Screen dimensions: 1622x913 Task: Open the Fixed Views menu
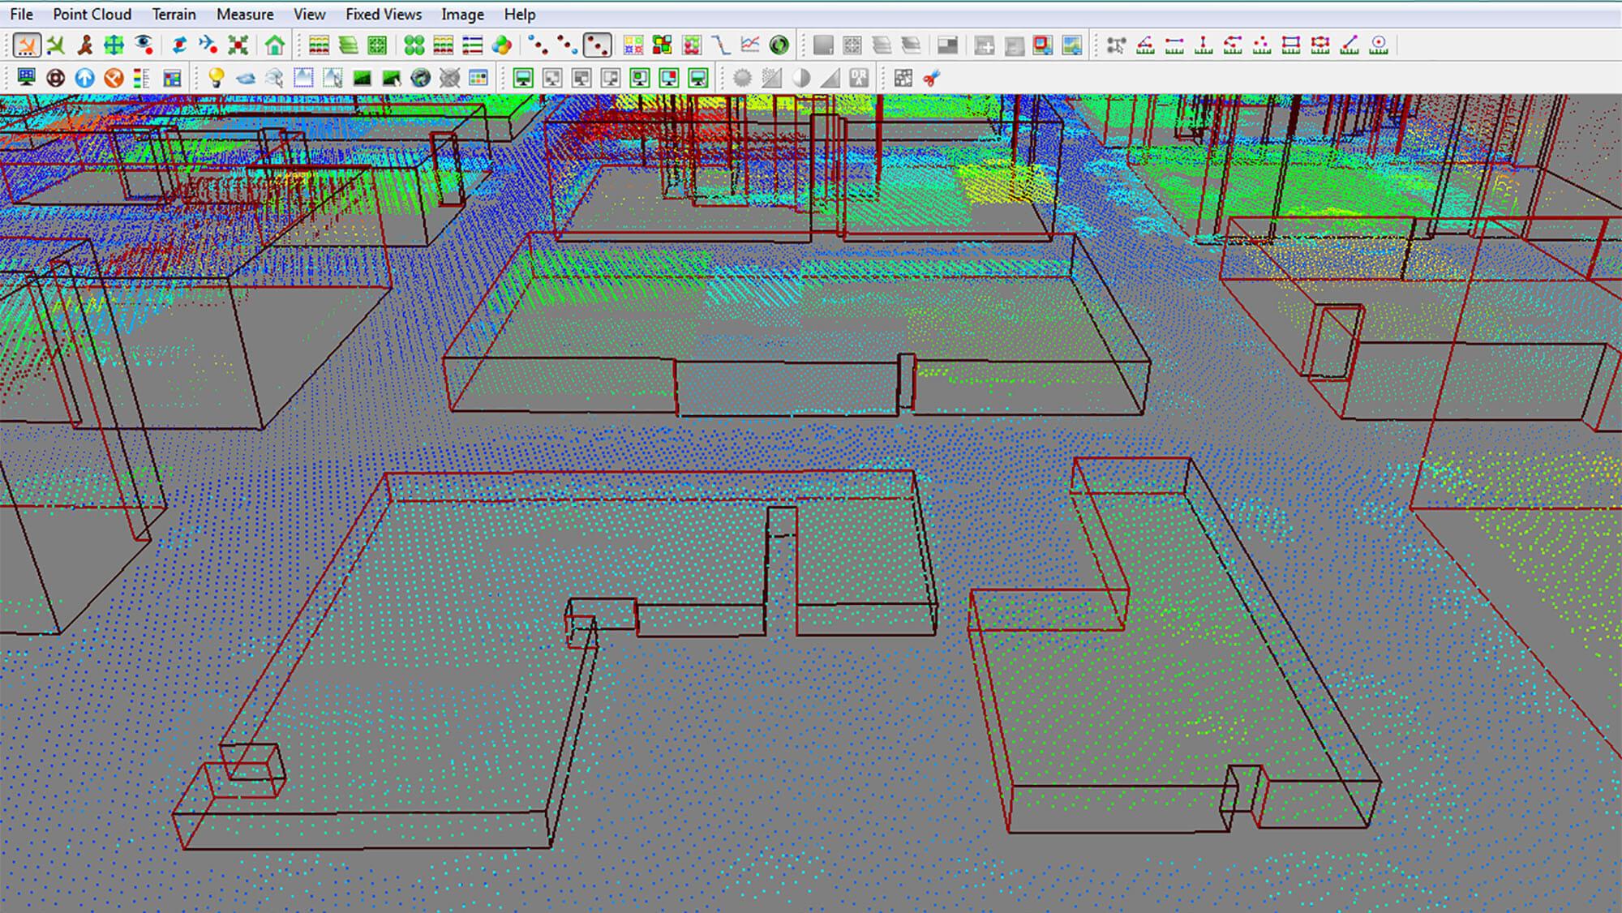(383, 14)
